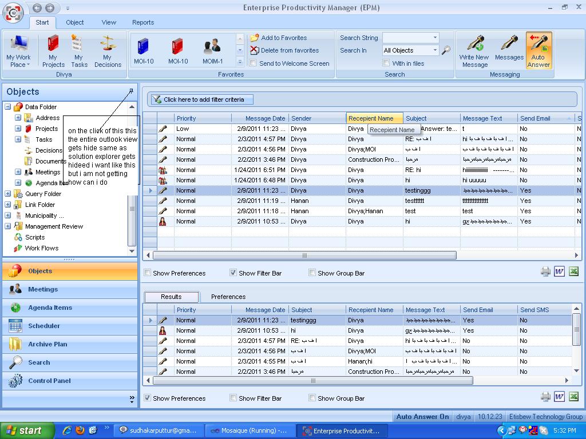Enable the With in files checkbox
Image resolution: width=586 pixels, height=439 pixels.
386,63
